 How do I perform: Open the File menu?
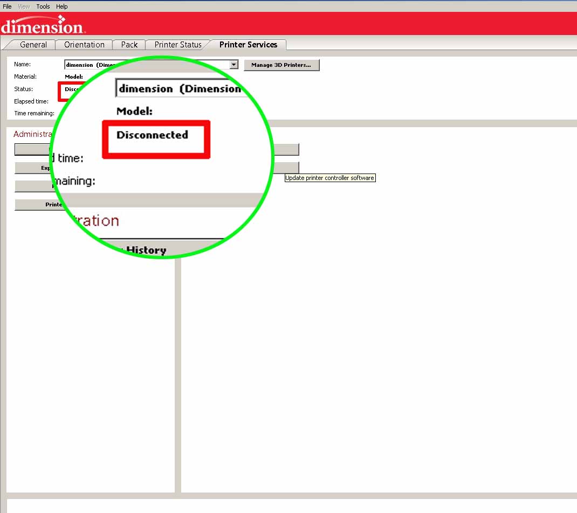click(7, 6)
